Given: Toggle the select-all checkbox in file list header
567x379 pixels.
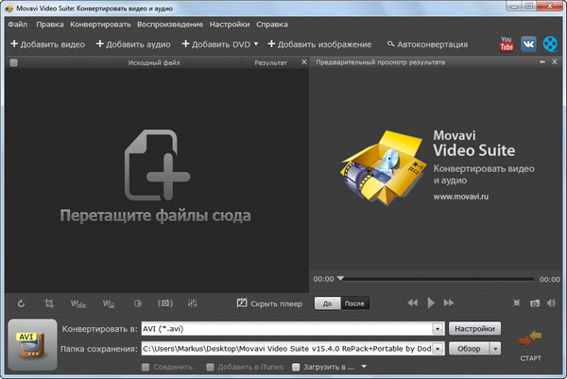Looking at the screenshot, I should (14, 62).
